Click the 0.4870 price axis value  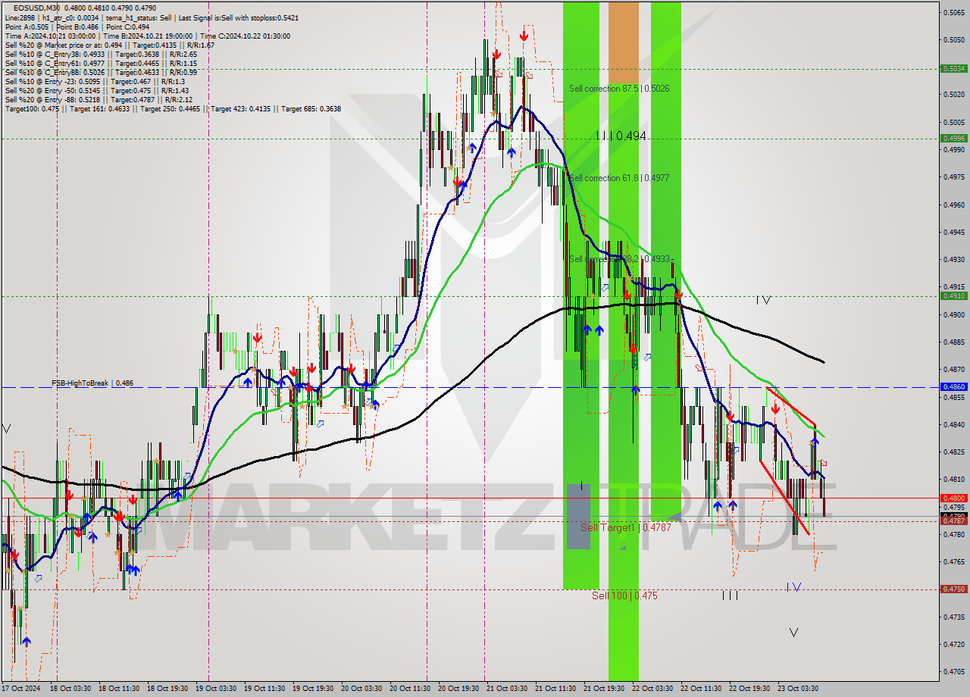954,369
